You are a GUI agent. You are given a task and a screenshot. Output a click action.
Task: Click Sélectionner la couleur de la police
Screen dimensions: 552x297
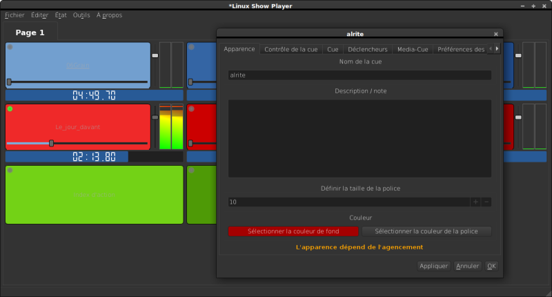tap(426, 231)
